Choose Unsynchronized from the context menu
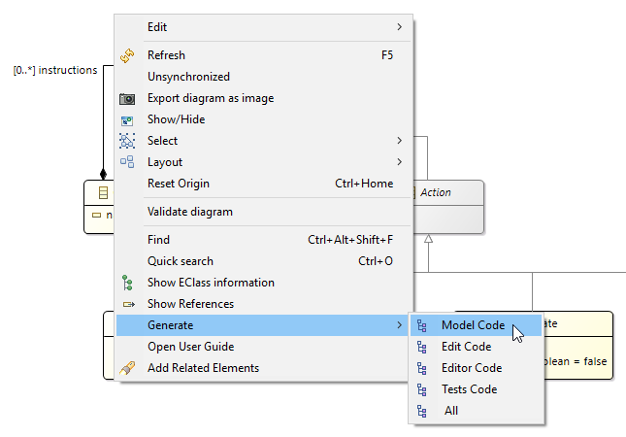 [x=188, y=77]
